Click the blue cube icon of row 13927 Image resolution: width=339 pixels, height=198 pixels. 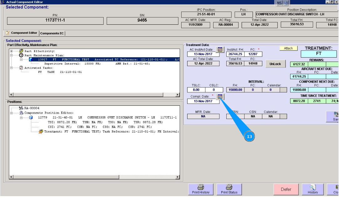[x=31, y=59]
